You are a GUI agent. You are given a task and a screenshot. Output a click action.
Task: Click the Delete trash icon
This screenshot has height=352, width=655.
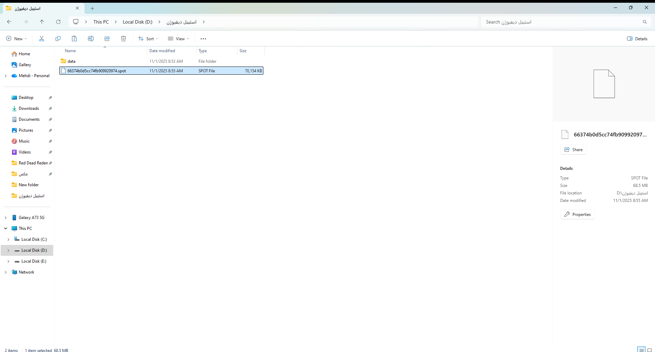[123, 39]
